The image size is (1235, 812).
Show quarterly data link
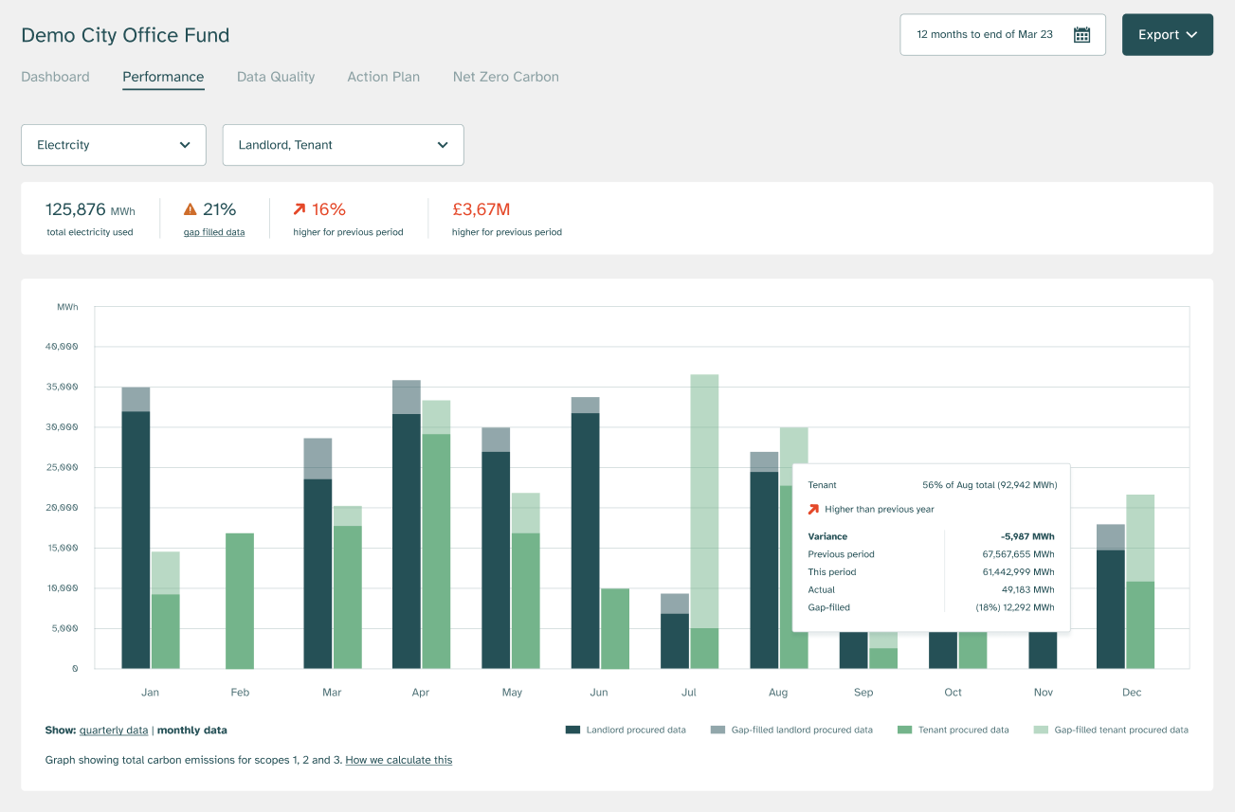114,731
